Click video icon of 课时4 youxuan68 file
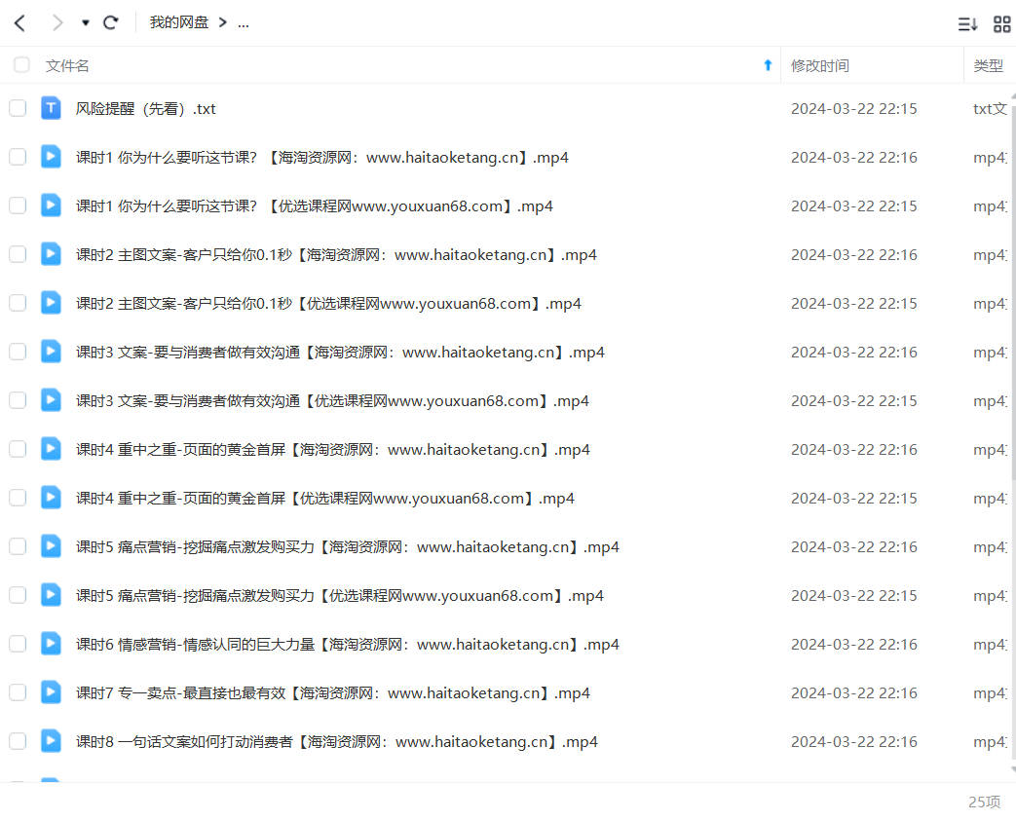Image resolution: width=1016 pixels, height=821 pixels. tap(51, 497)
